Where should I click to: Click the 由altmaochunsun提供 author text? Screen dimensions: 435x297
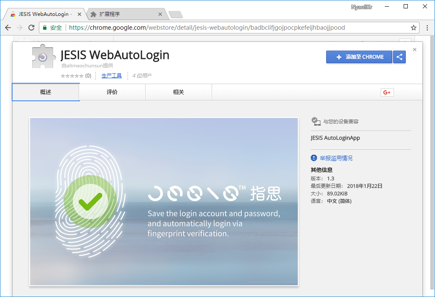tap(87, 66)
